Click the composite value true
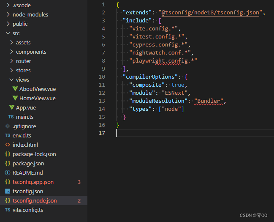Viewport: 274px width, 222px height. pyautogui.click(x=178, y=85)
